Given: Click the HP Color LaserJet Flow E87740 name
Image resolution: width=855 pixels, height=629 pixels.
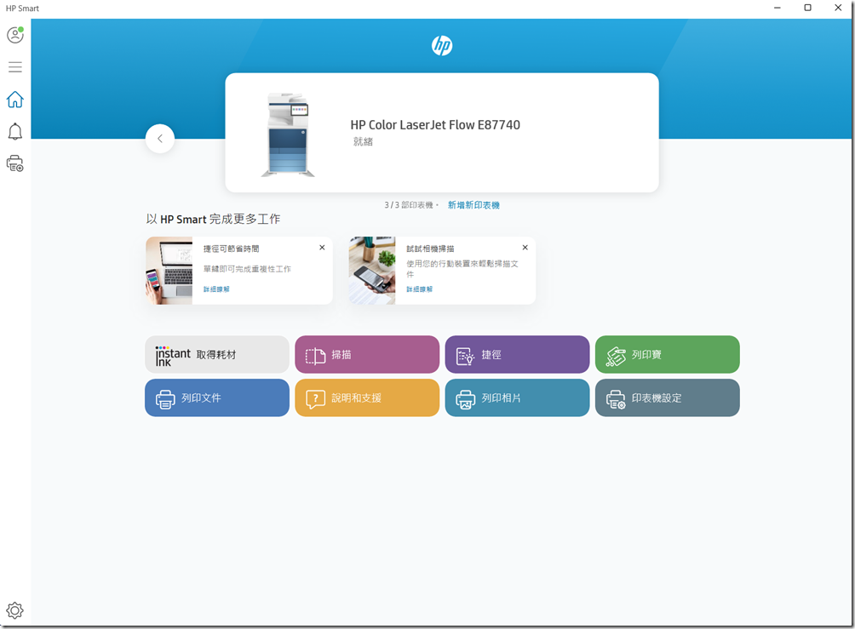Looking at the screenshot, I should pos(435,125).
